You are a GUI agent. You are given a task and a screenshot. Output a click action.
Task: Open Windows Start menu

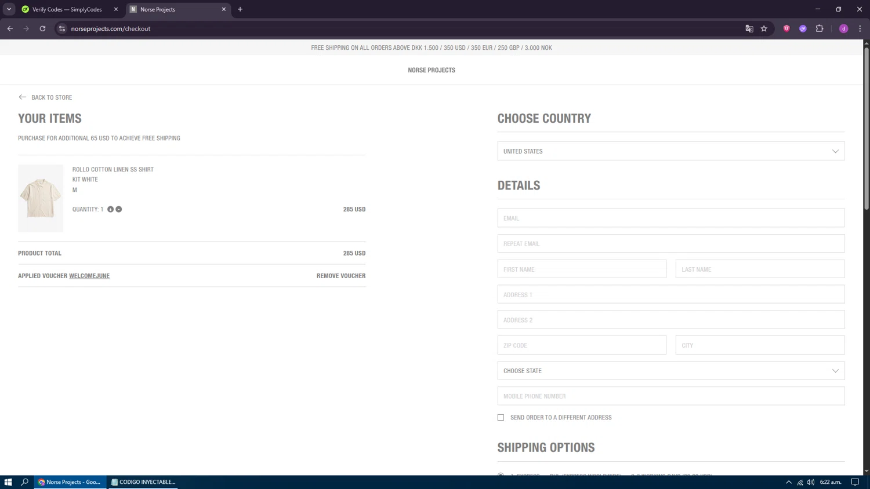[x=8, y=482]
